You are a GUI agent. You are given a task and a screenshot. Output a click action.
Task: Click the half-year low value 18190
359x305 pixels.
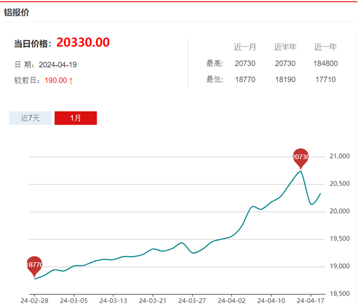tap(285, 80)
